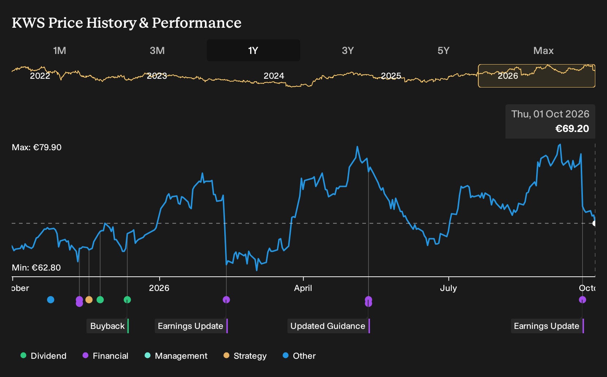
Task: Toggle the Management legend item
Action: [176, 356]
